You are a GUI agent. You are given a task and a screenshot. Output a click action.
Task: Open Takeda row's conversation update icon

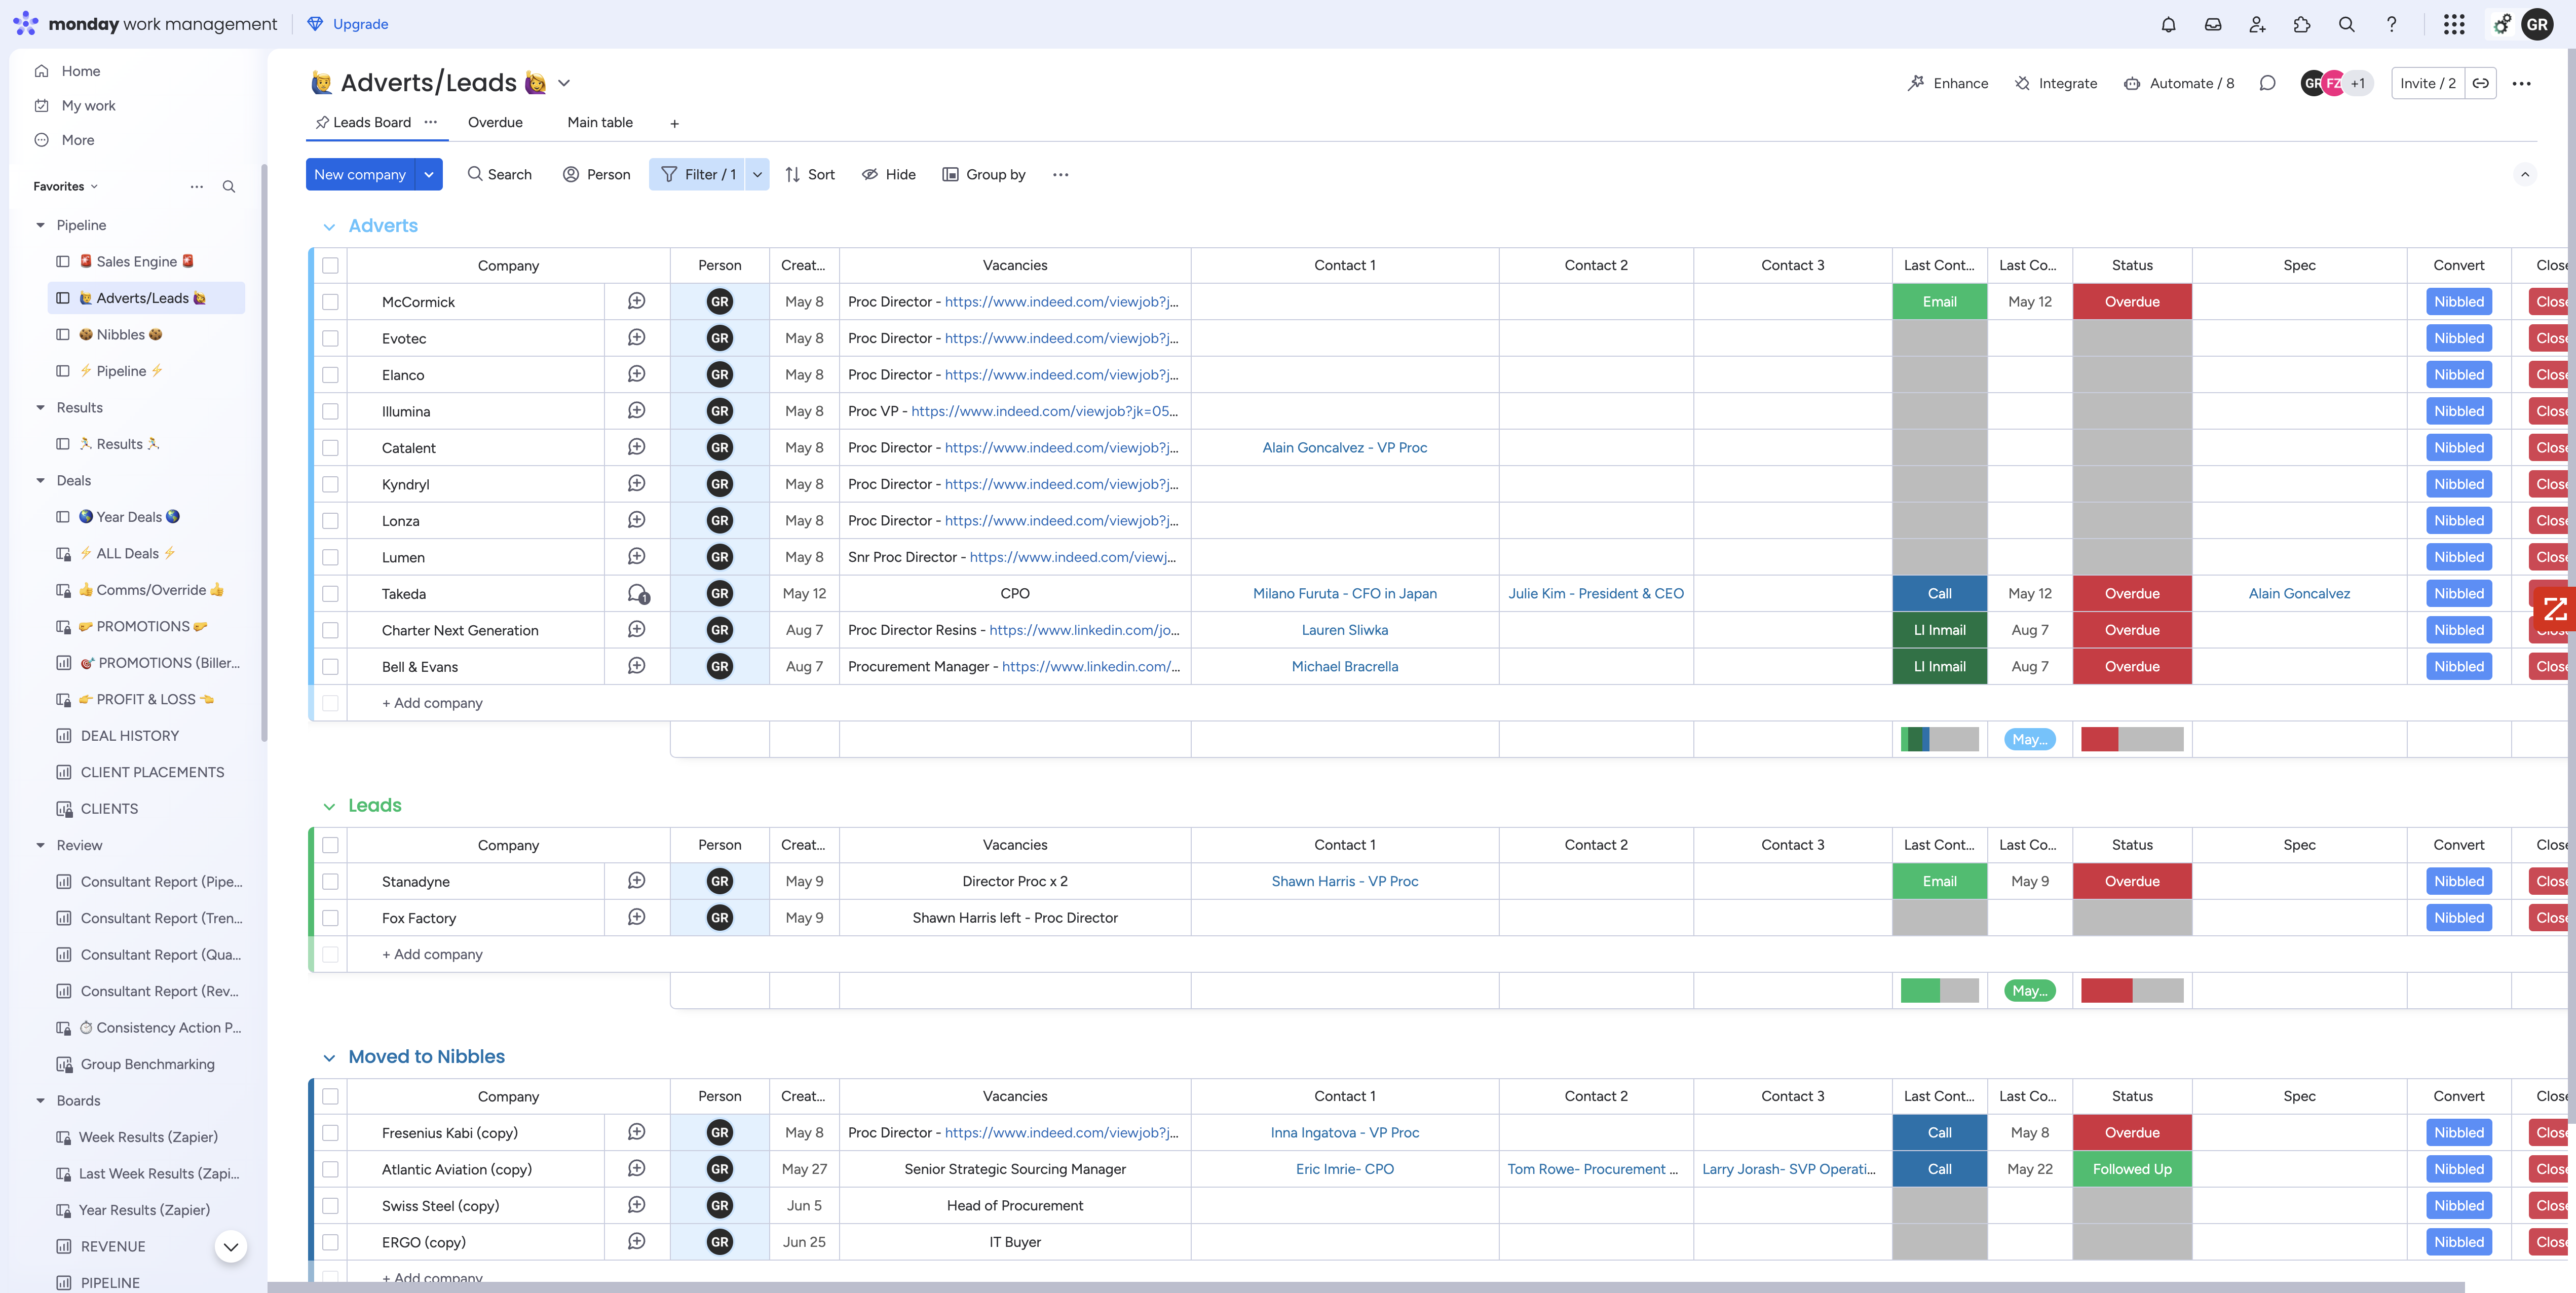pos(637,593)
